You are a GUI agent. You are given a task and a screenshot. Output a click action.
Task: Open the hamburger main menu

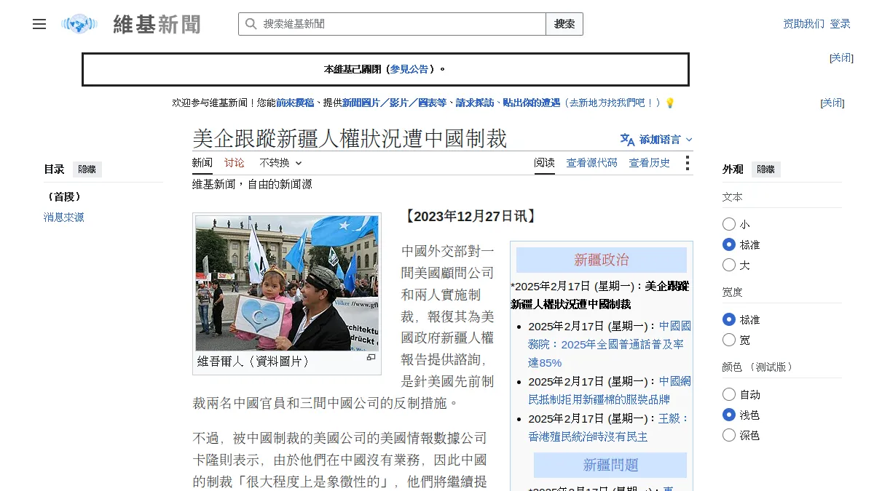point(39,24)
